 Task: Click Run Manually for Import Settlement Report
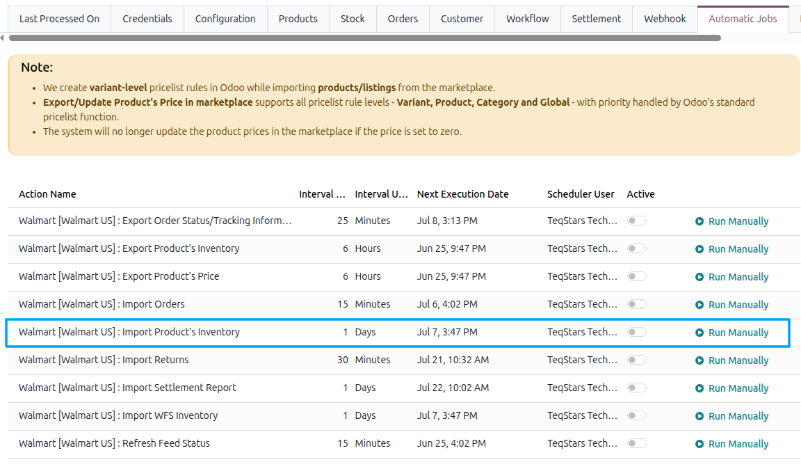pyautogui.click(x=731, y=388)
